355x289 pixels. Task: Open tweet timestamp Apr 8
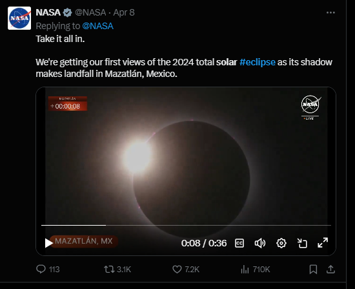tap(124, 12)
